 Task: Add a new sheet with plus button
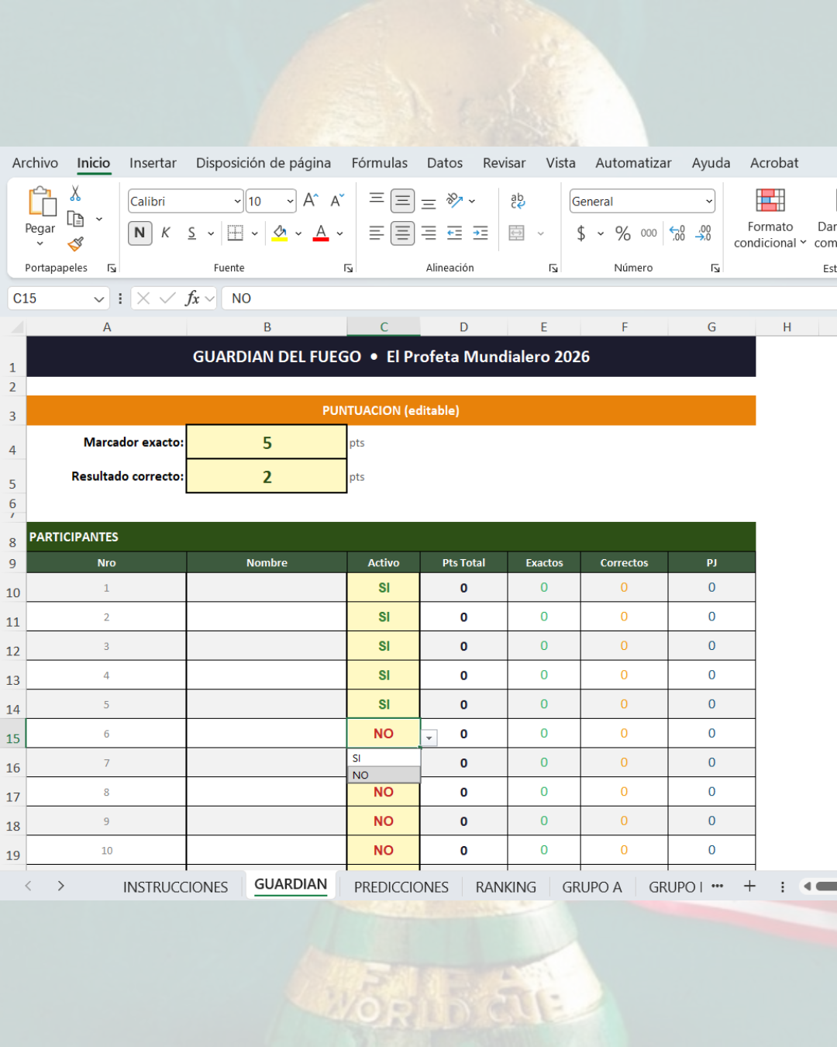click(749, 886)
